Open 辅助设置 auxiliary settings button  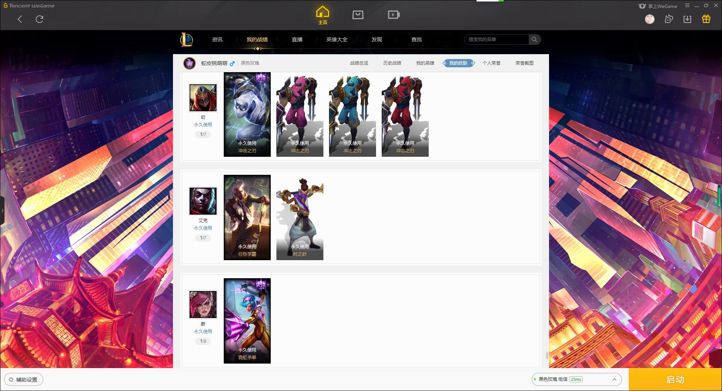pyautogui.click(x=24, y=380)
